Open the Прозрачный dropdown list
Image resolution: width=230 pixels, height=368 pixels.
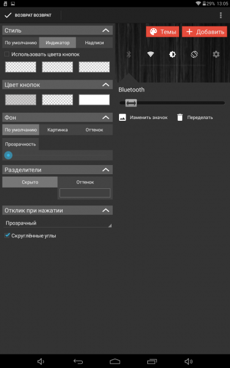[x=58, y=223]
